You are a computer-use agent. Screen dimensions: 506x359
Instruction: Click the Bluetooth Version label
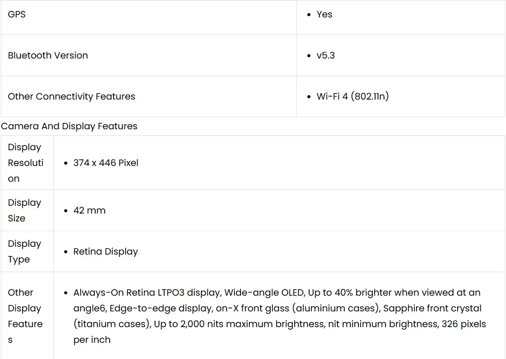(48, 55)
